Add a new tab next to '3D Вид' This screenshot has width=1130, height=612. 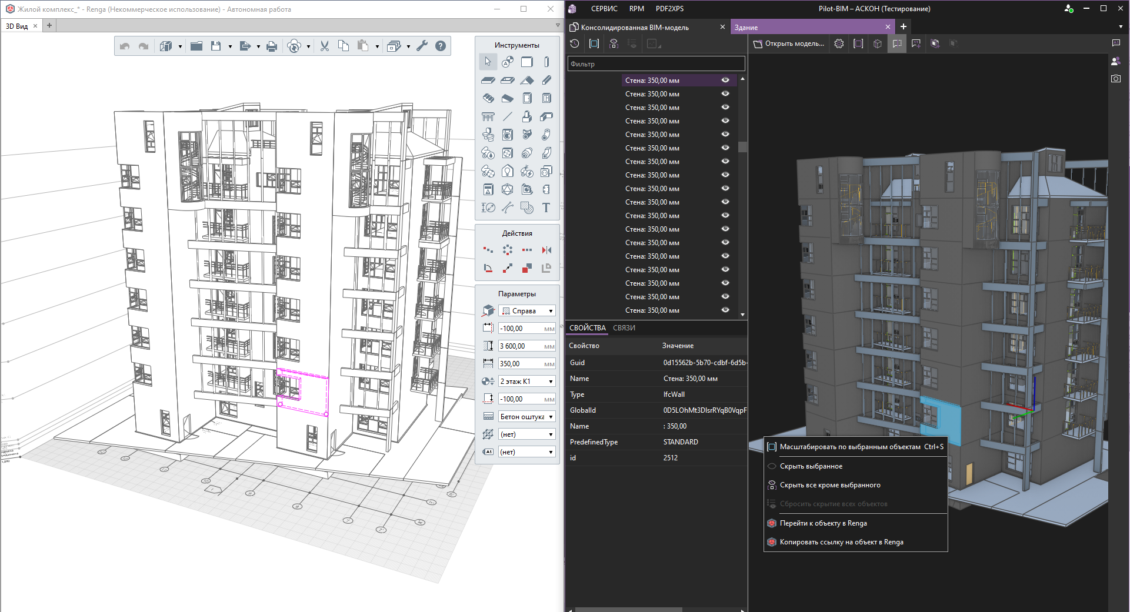click(x=49, y=26)
